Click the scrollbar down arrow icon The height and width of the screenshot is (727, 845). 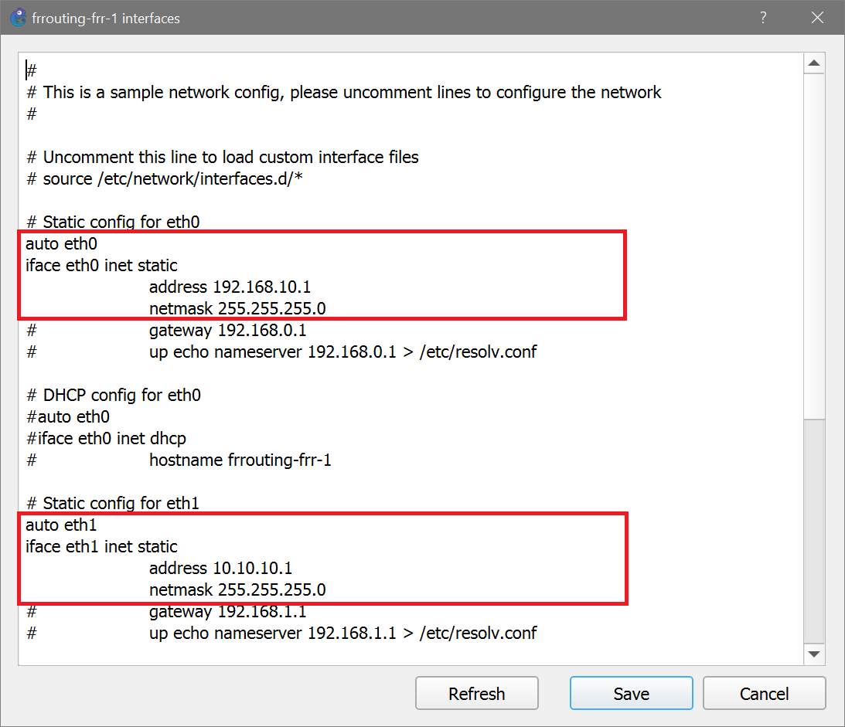pyautogui.click(x=815, y=654)
